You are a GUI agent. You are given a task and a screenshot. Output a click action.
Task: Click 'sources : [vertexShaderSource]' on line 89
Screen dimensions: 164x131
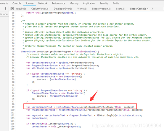(56, 79)
